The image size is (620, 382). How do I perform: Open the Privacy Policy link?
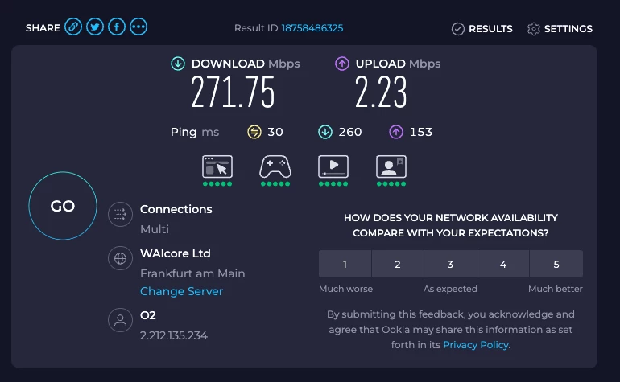[476, 344]
